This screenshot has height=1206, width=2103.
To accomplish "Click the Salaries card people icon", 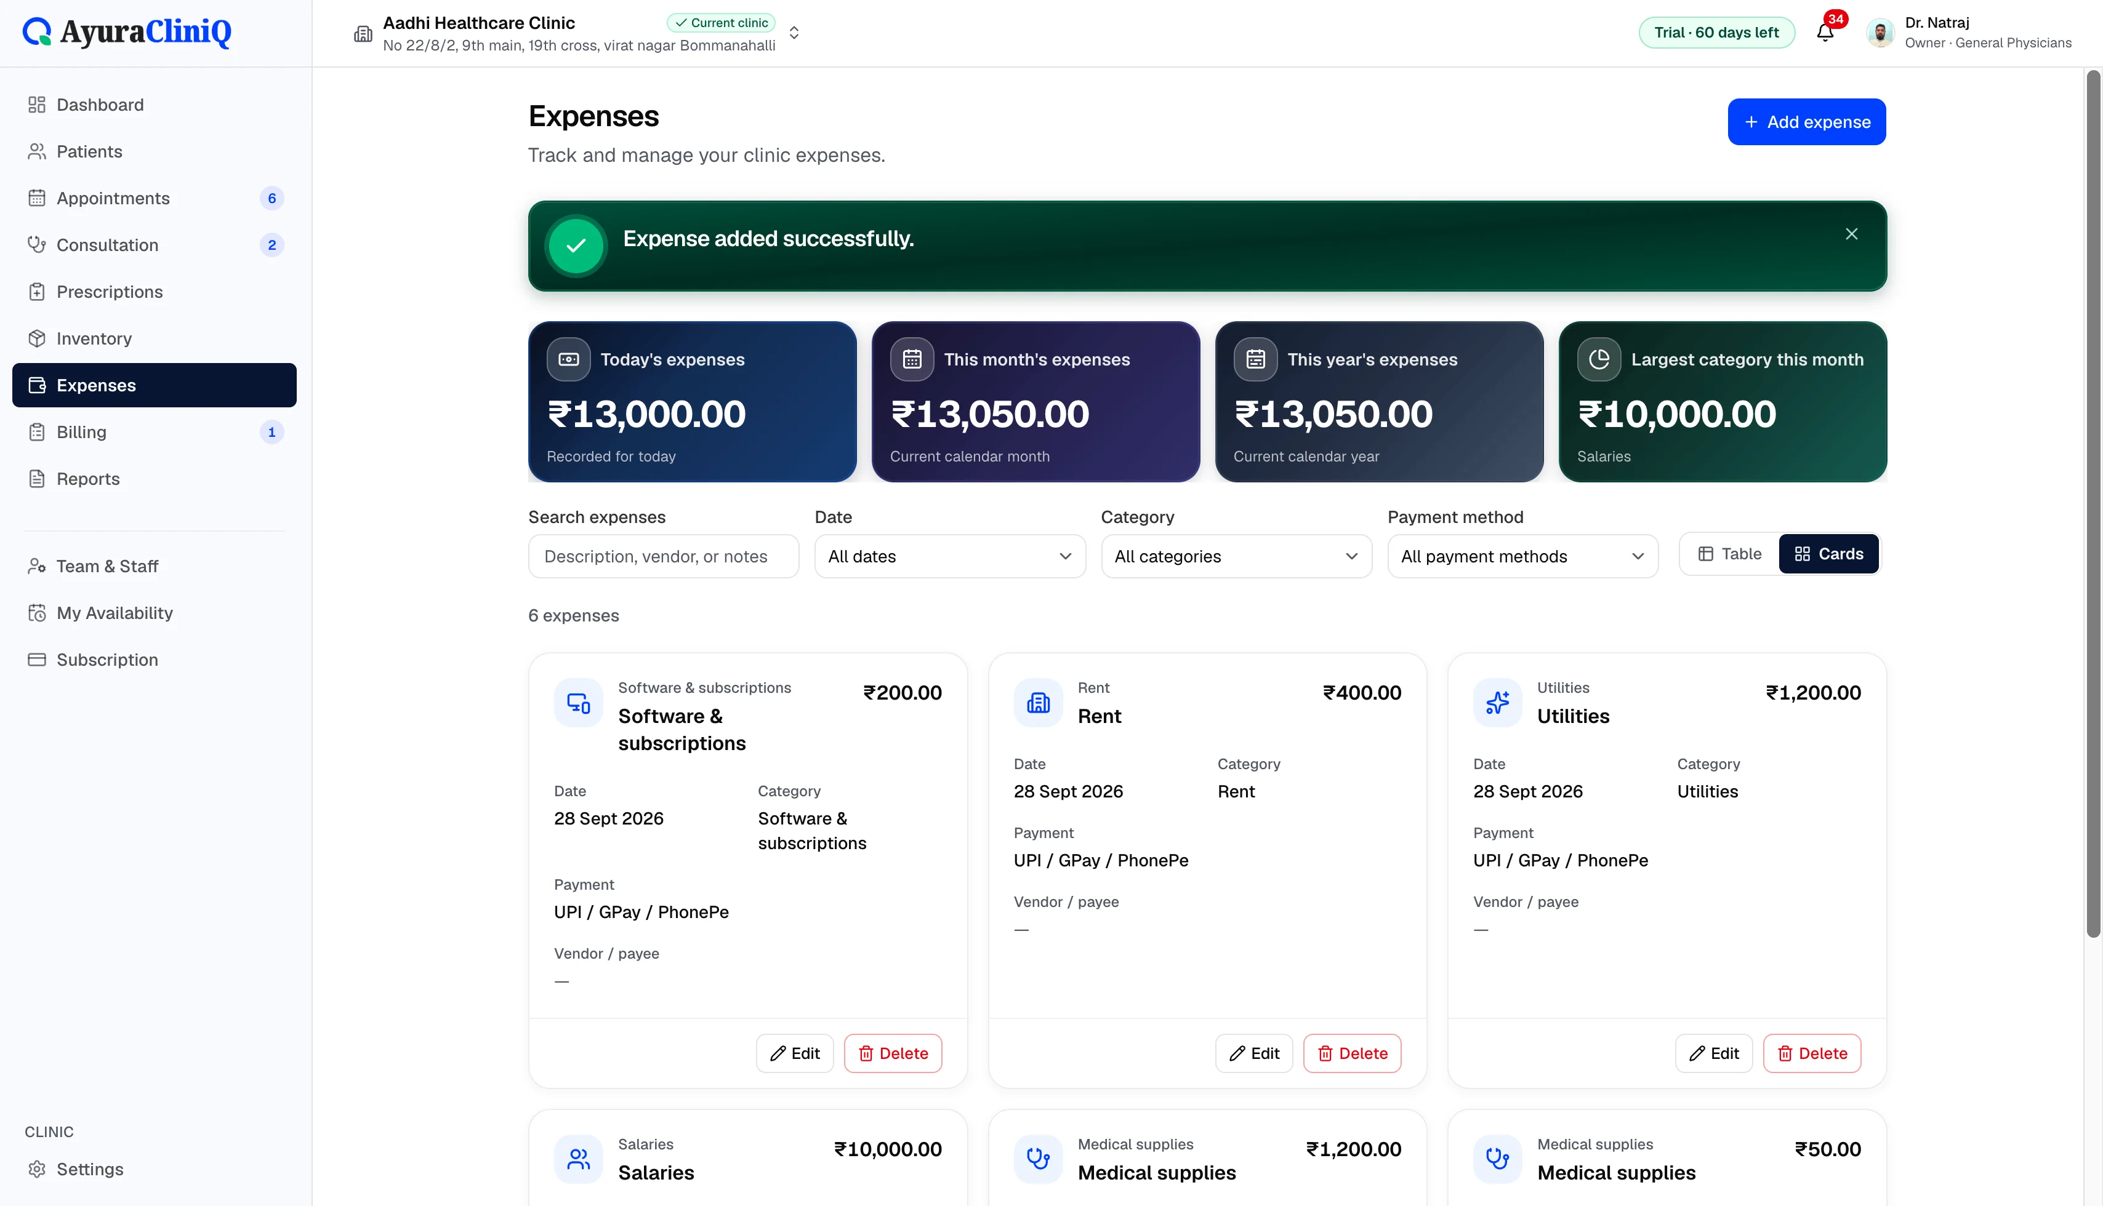I will (x=578, y=1159).
